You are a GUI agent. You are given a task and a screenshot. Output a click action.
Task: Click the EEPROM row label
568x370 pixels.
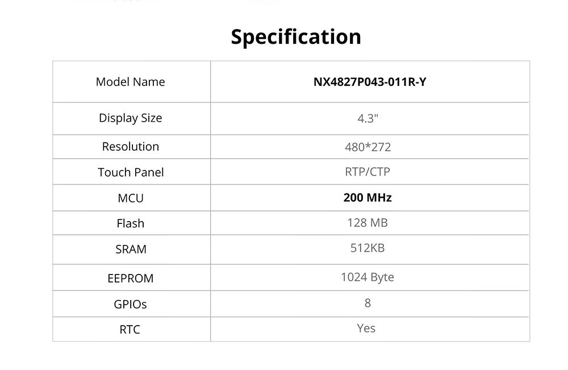tap(130, 278)
